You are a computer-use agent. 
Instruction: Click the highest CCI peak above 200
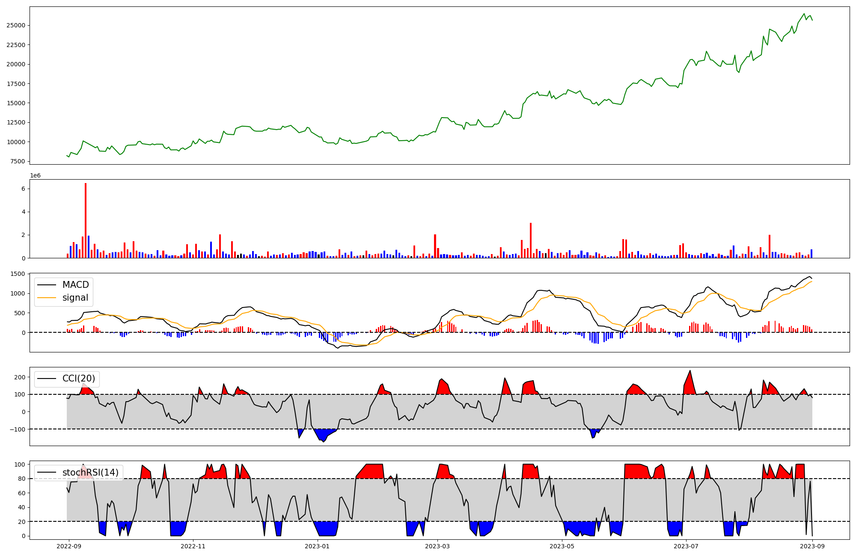690,371
